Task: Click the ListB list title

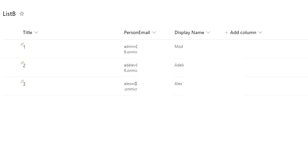Action: tap(9, 14)
